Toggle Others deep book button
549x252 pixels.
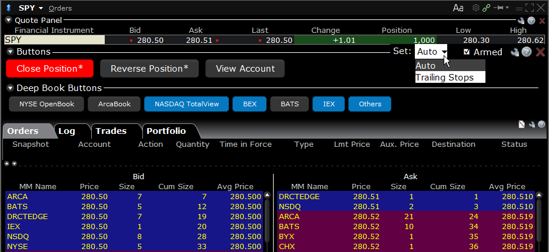370,104
